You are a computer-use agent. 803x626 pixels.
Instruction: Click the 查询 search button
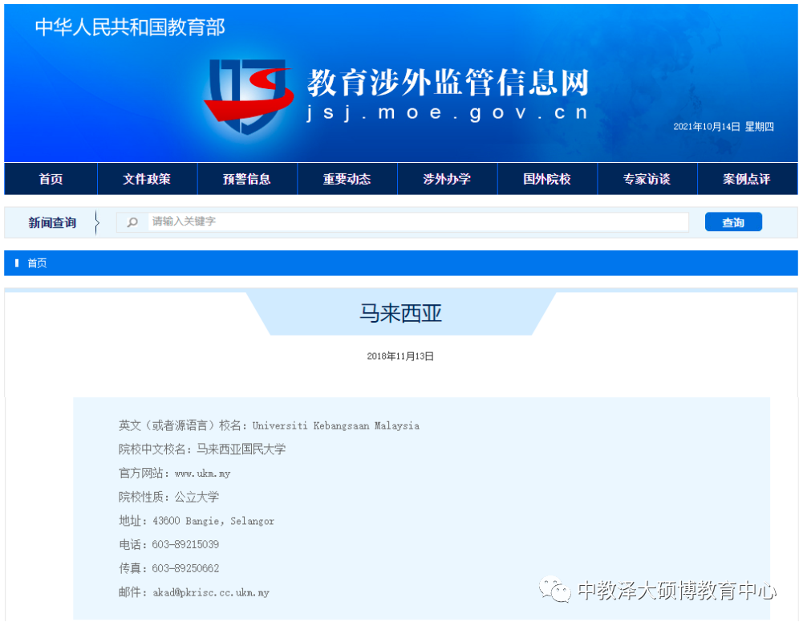[x=732, y=222]
